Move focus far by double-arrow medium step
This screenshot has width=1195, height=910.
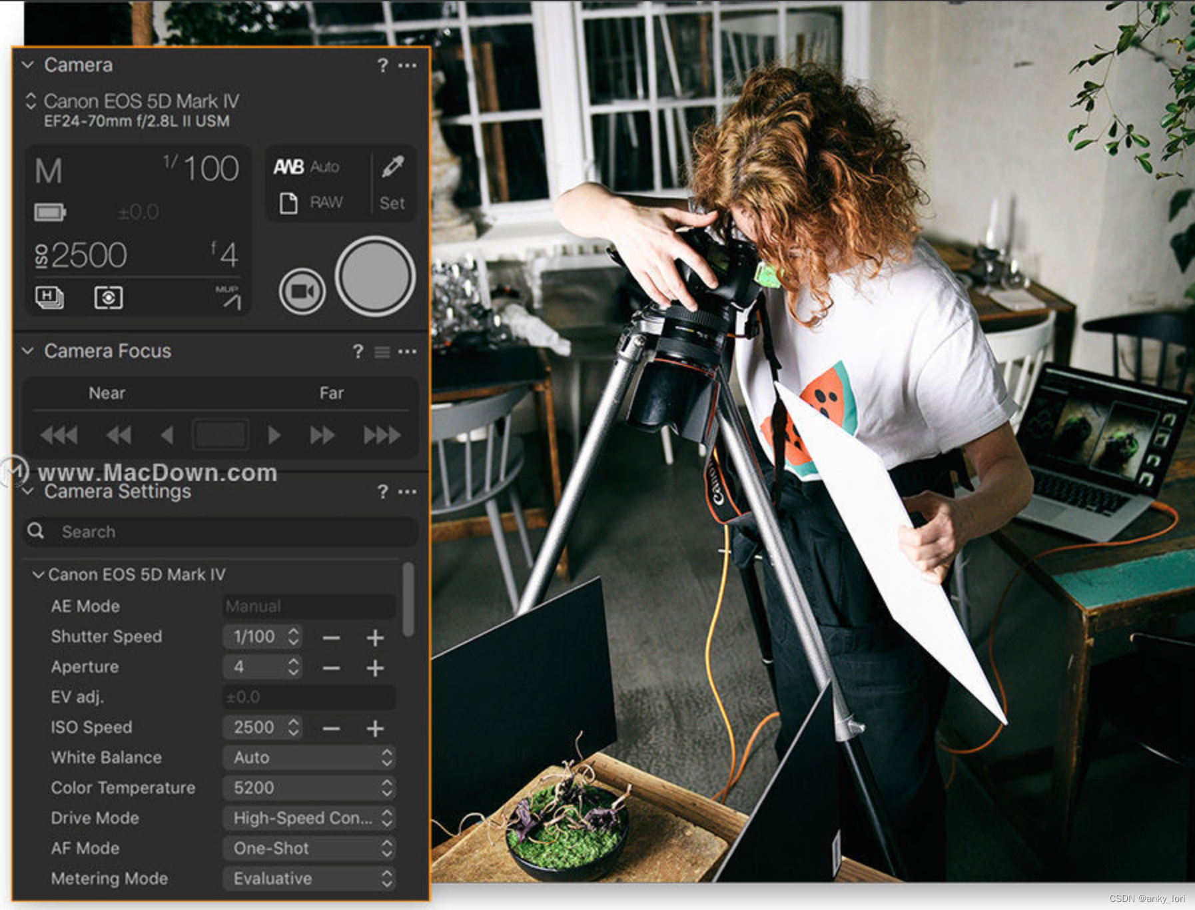[322, 435]
